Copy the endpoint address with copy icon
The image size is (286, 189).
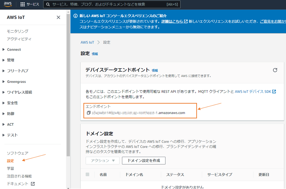tap(89, 113)
